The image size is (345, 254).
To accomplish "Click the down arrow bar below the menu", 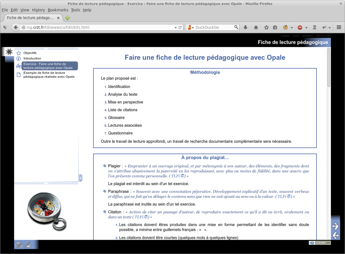I will click(46, 183).
